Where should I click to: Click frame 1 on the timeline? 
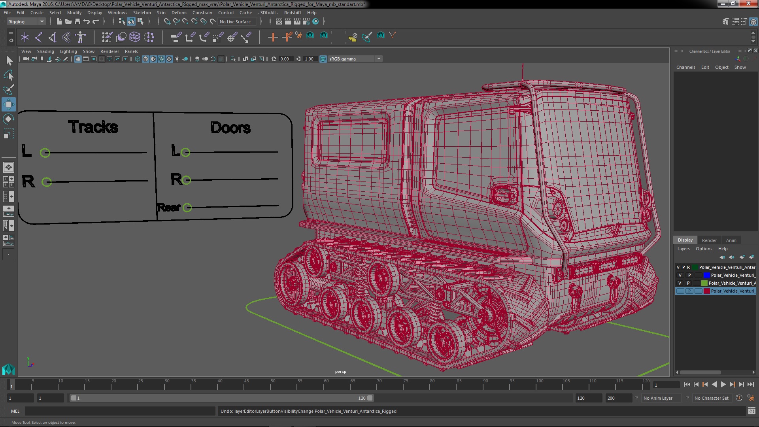click(11, 385)
